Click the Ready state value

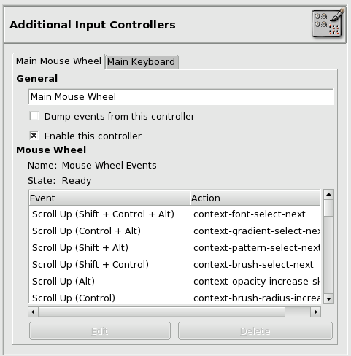77,181
